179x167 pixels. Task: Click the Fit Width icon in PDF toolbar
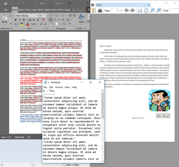[x=140, y=10]
